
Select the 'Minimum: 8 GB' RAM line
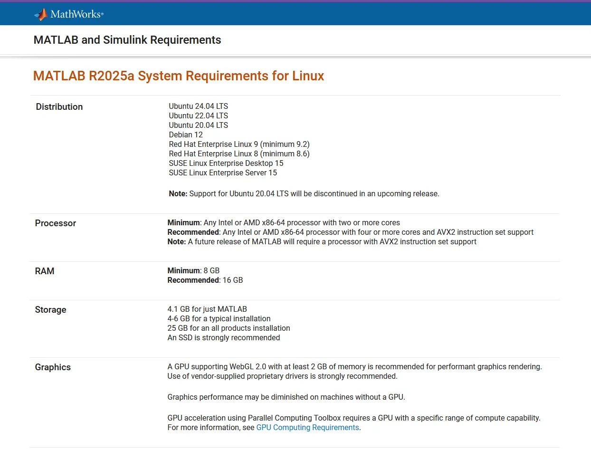(193, 271)
